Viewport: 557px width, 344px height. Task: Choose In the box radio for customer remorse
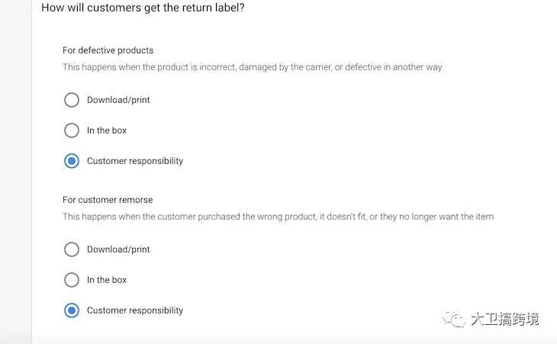(72, 280)
